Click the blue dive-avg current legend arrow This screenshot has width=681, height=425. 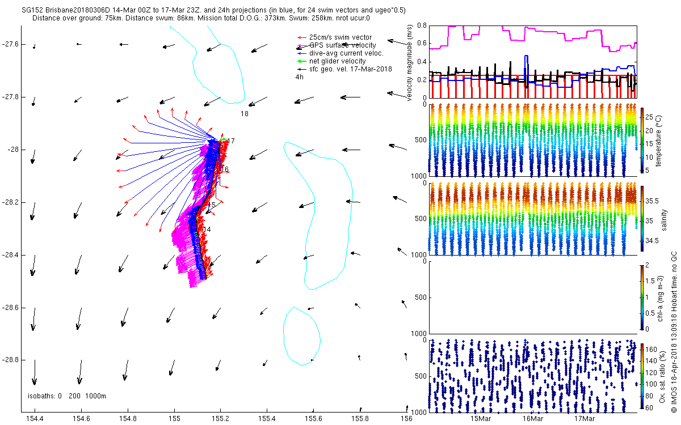pos(302,53)
